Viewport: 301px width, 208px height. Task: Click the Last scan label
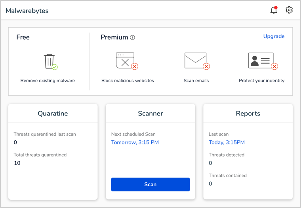pos(219,134)
